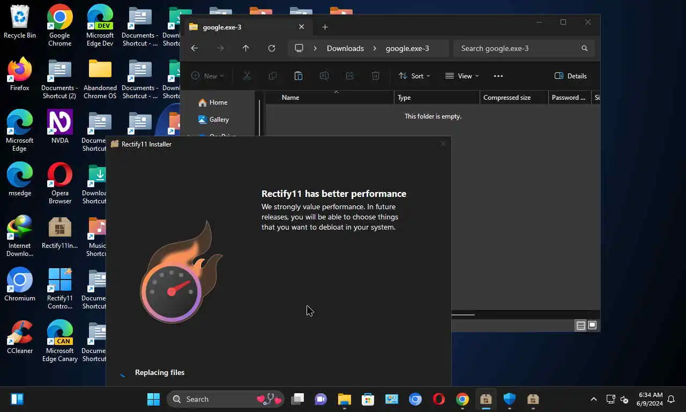Image resolution: width=686 pixels, height=412 pixels.
Task: Click the Copy icon in Explorer toolbar
Action: pos(273,76)
